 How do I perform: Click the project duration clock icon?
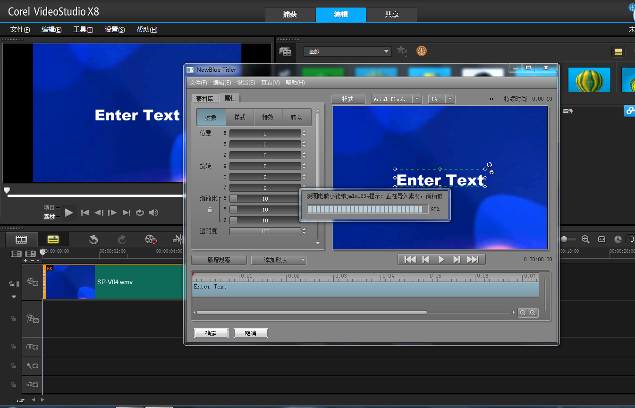coord(618,239)
